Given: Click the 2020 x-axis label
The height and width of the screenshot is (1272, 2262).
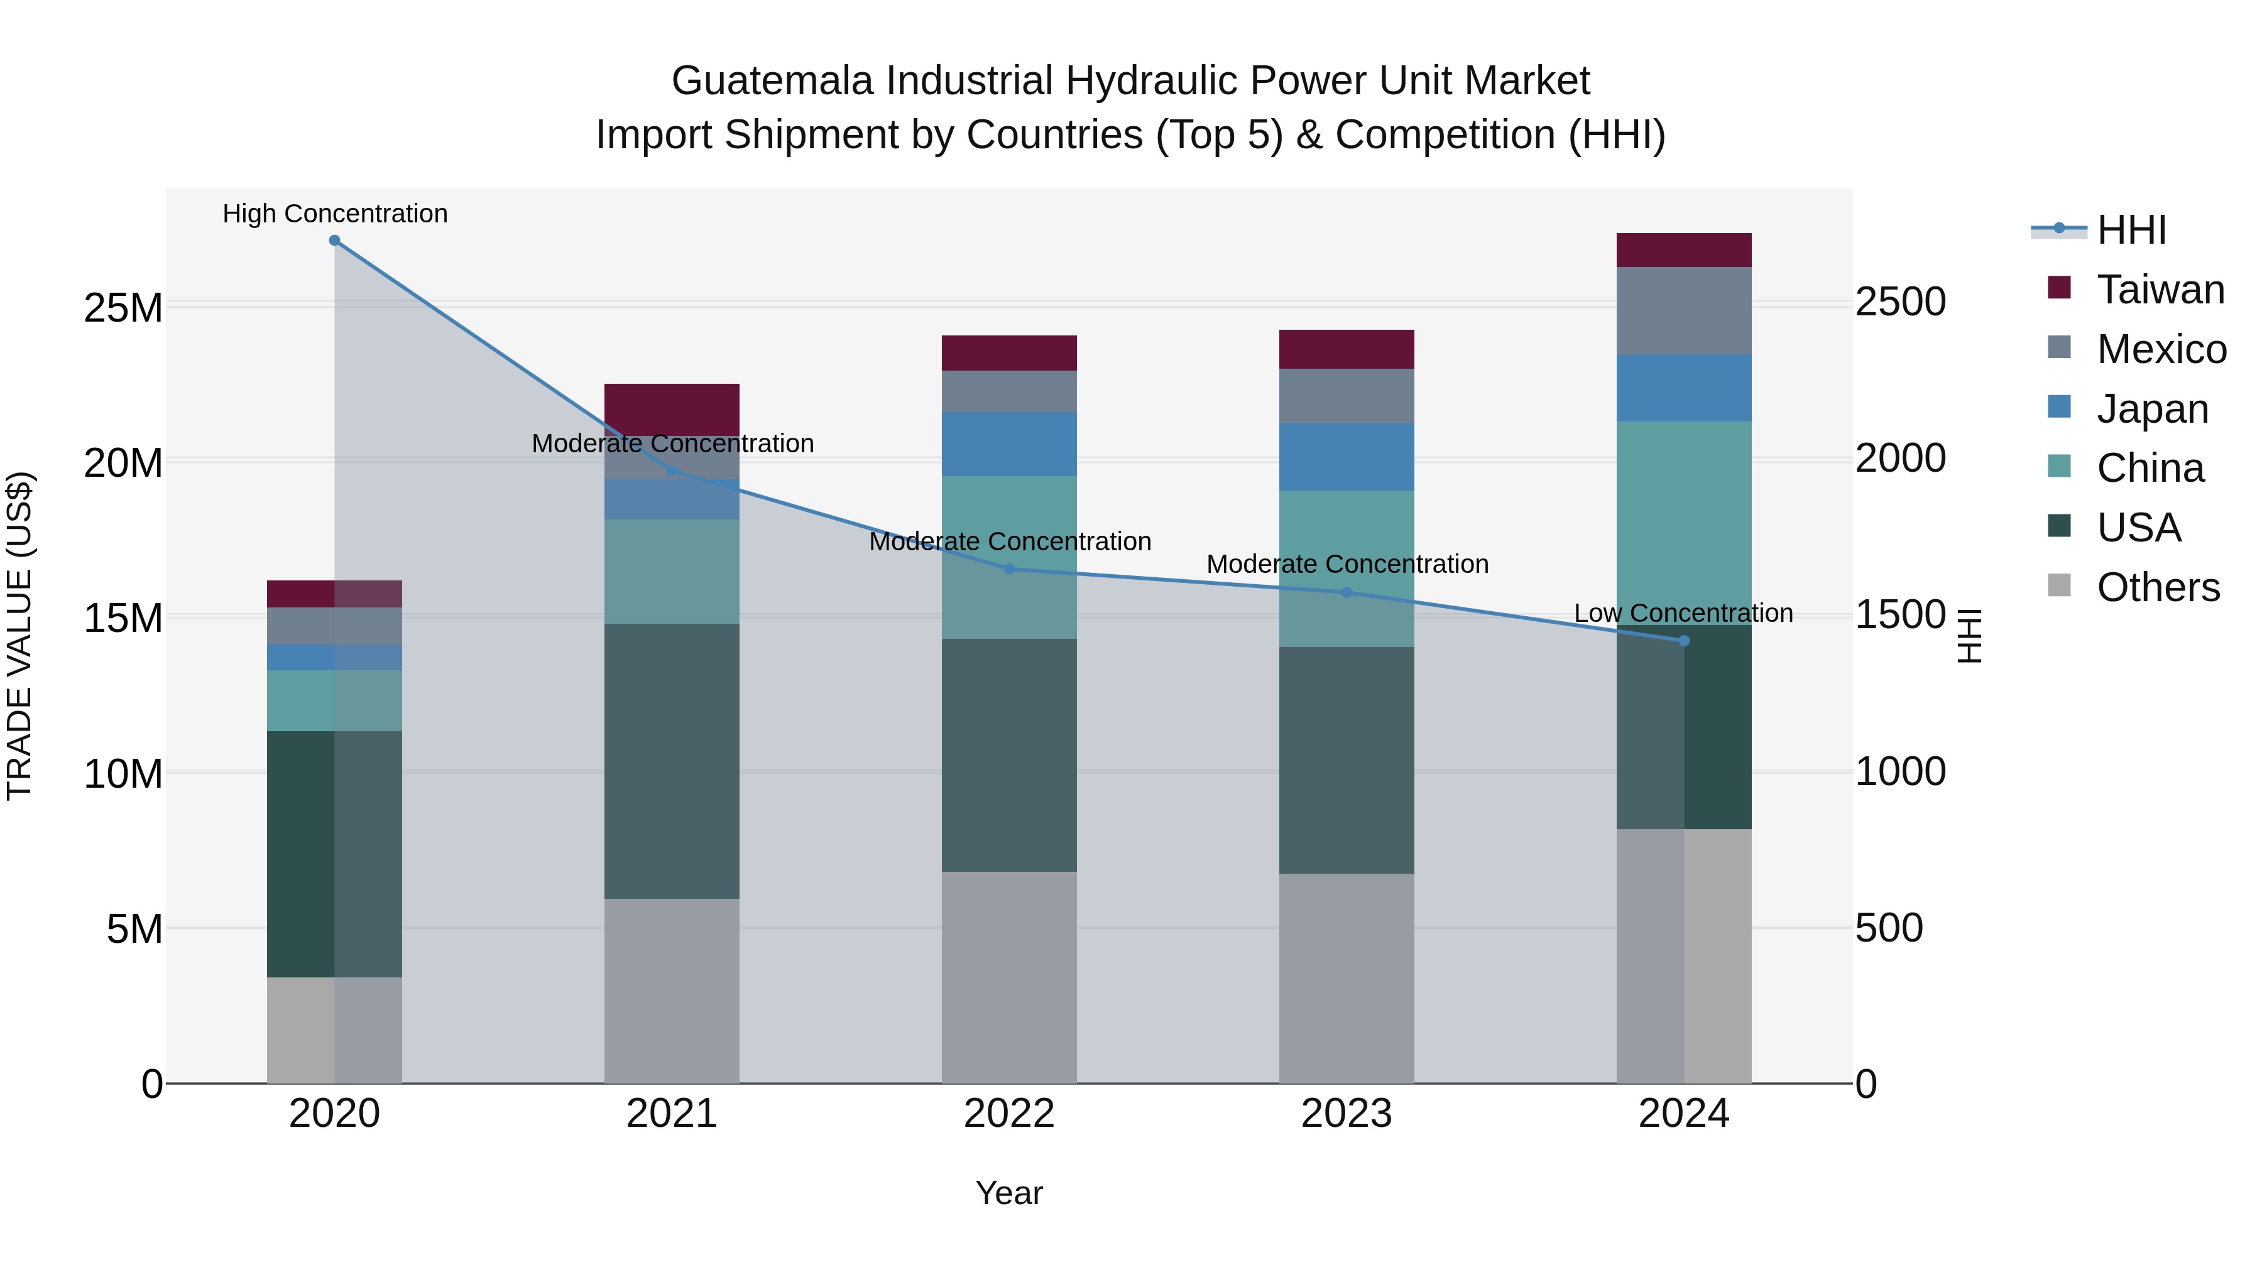Looking at the screenshot, I should pyautogui.click(x=334, y=1114).
